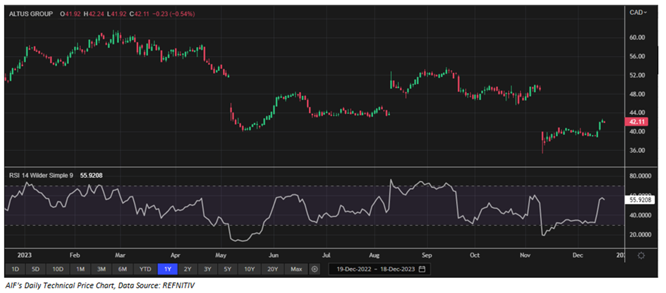Image resolution: width=666 pixels, height=293 pixels.
Task: Select the 10D time range
Action: tap(58, 269)
